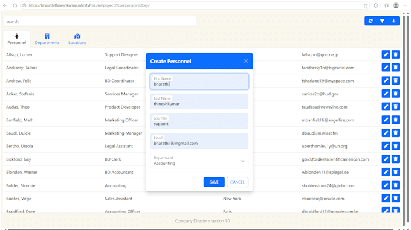Click into the Job Title field
The width and height of the screenshot is (411, 230).
click(x=199, y=121)
